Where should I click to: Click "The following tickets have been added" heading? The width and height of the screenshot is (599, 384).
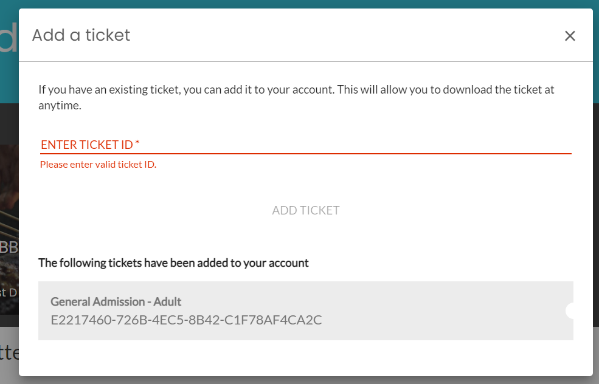(173, 263)
